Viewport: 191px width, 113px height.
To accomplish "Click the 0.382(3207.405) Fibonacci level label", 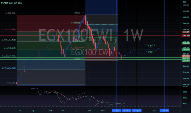I will [x=9, y=40].
